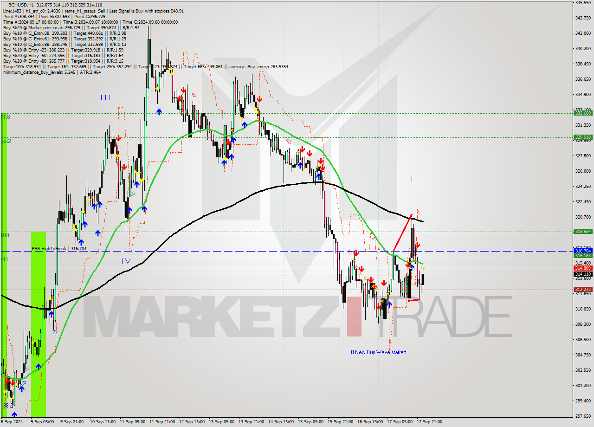594x427 pixels.
Task: Select the black 314.110 current price tag
Action: click(x=583, y=274)
